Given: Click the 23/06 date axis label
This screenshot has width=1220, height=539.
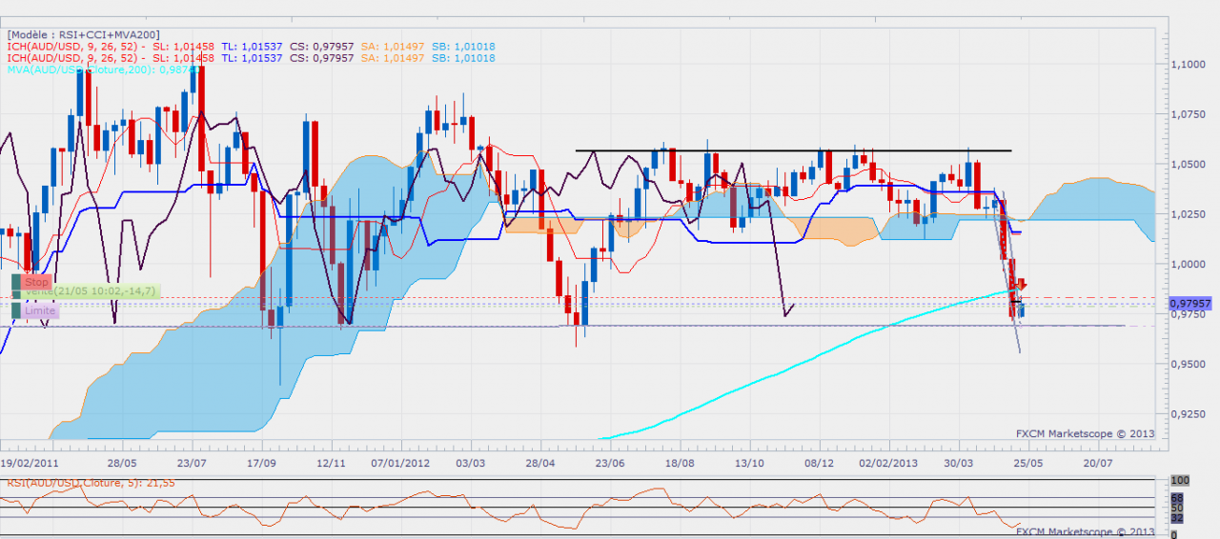Looking at the screenshot, I should click(x=609, y=462).
